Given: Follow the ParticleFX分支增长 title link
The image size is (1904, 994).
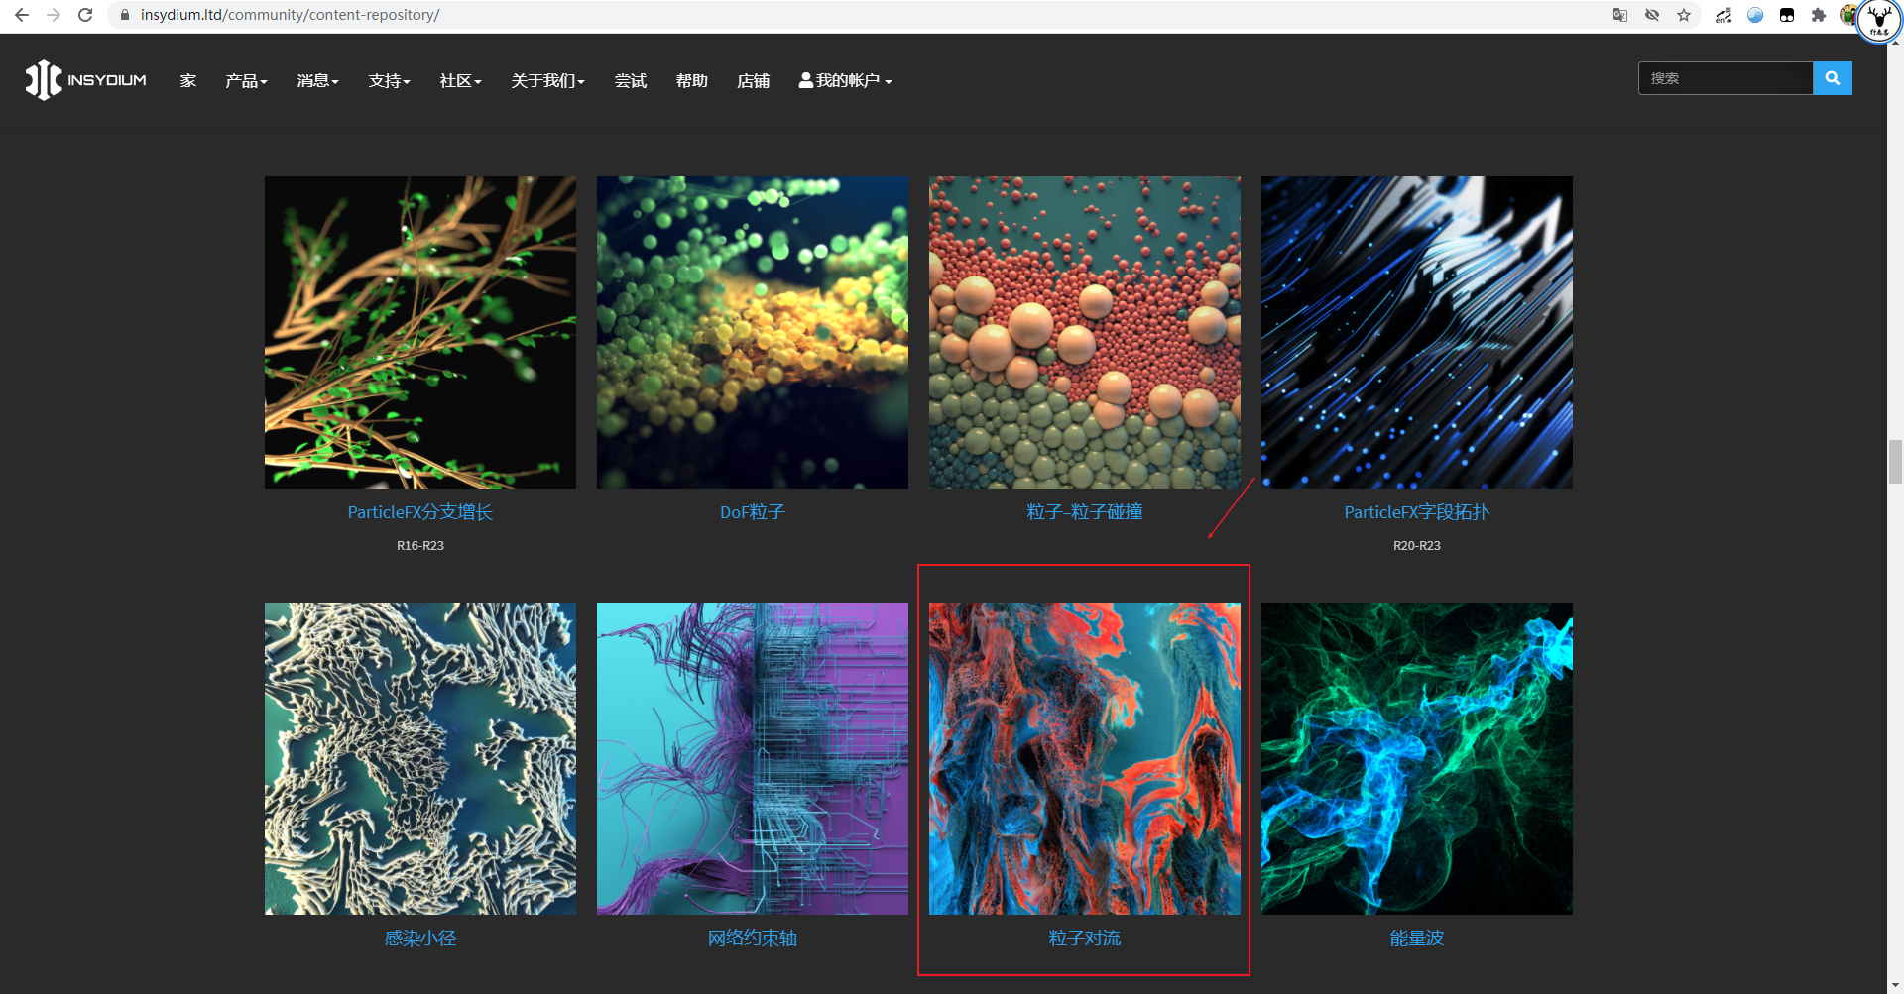Looking at the screenshot, I should coord(420,512).
